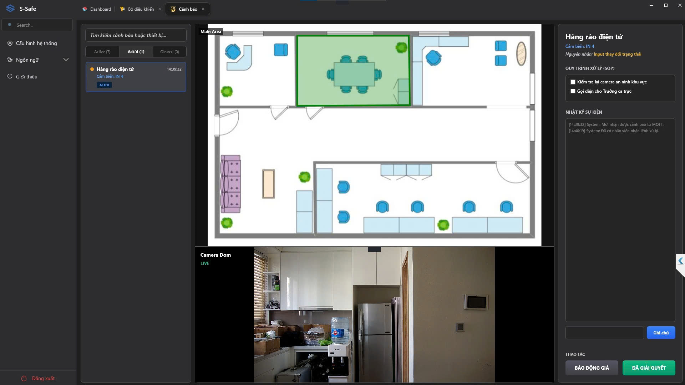Open the Dashboard tab
The image size is (685, 385).
tap(97, 9)
